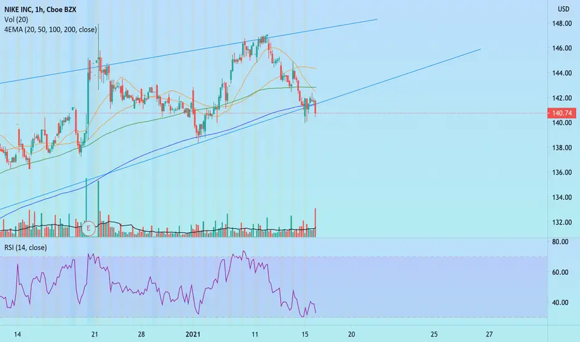Click the date label 21 on time axis
This screenshot has width=580, height=342.
tap(95, 335)
